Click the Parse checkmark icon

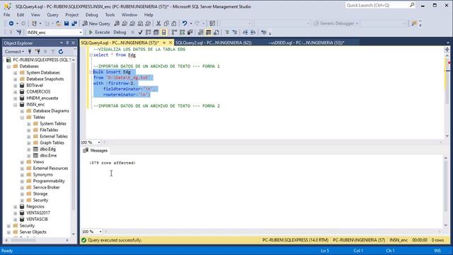tap(140, 32)
